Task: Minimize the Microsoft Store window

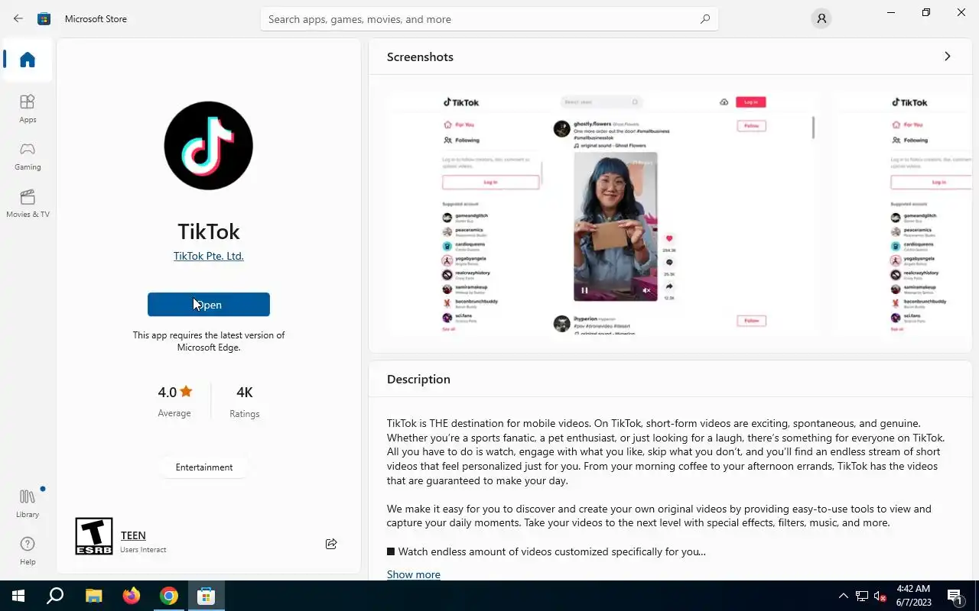Action: (x=891, y=12)
